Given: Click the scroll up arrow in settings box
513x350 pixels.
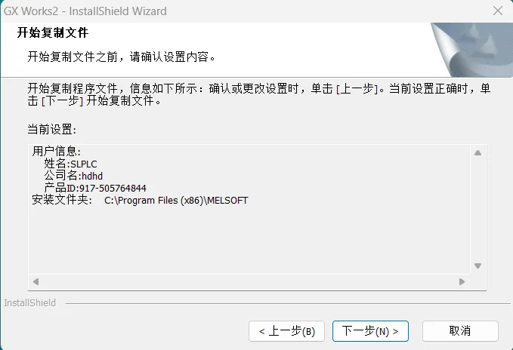Looking at the screenshot, I should pyautogui.click(x=478, y=152).
